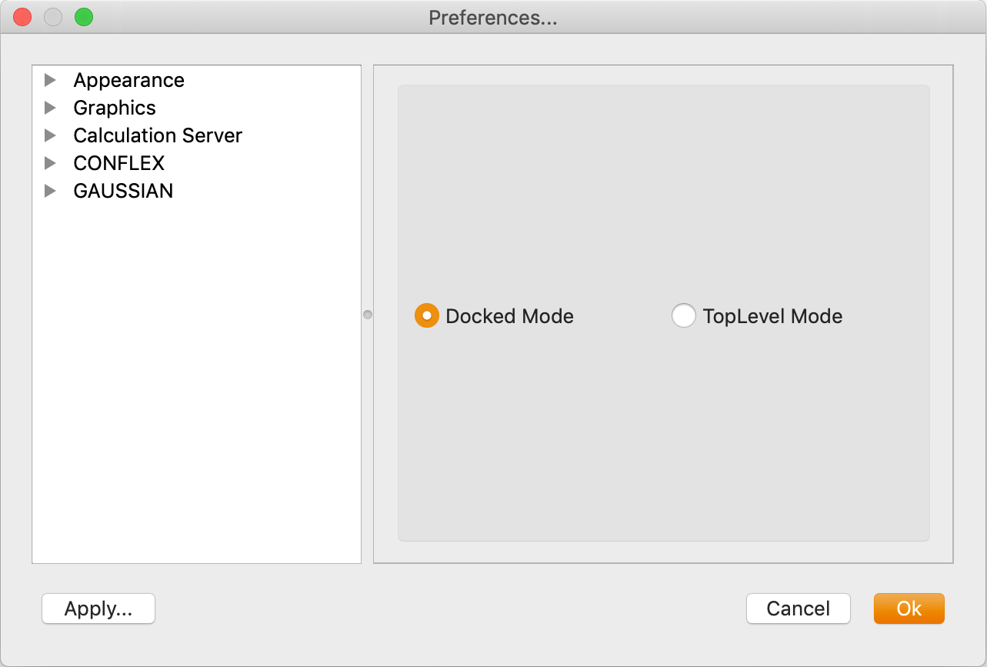Expand the Graphics disclosure triangle

(x=51, y=108)
